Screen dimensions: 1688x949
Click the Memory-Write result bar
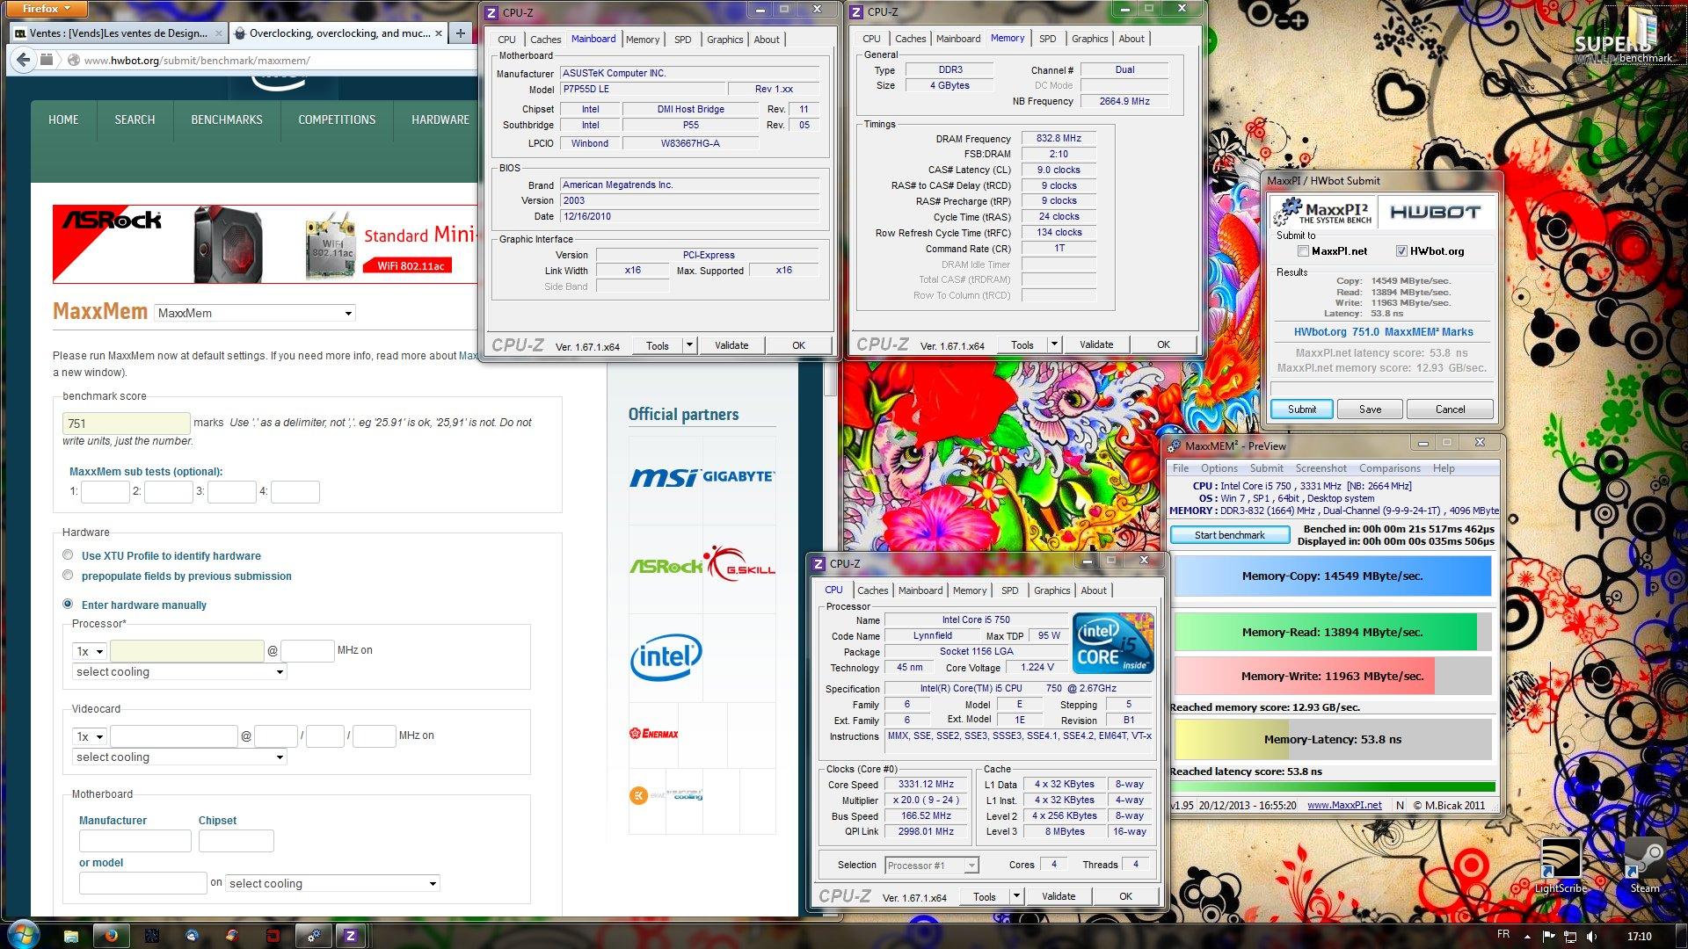point(1332,677)
